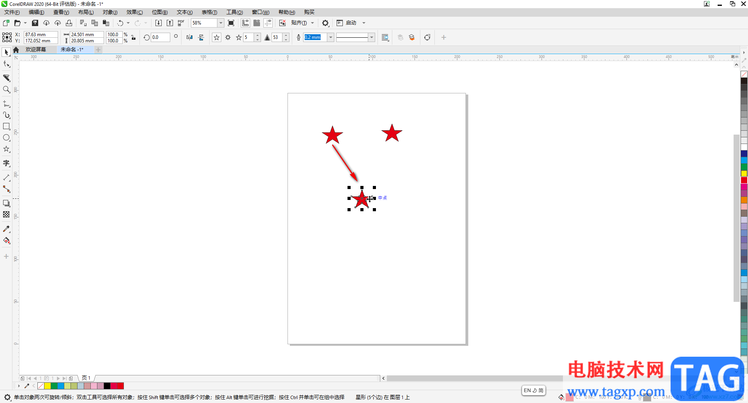Open the 位图(B) menu
This screenshot has height=403, width=748.
160,12
